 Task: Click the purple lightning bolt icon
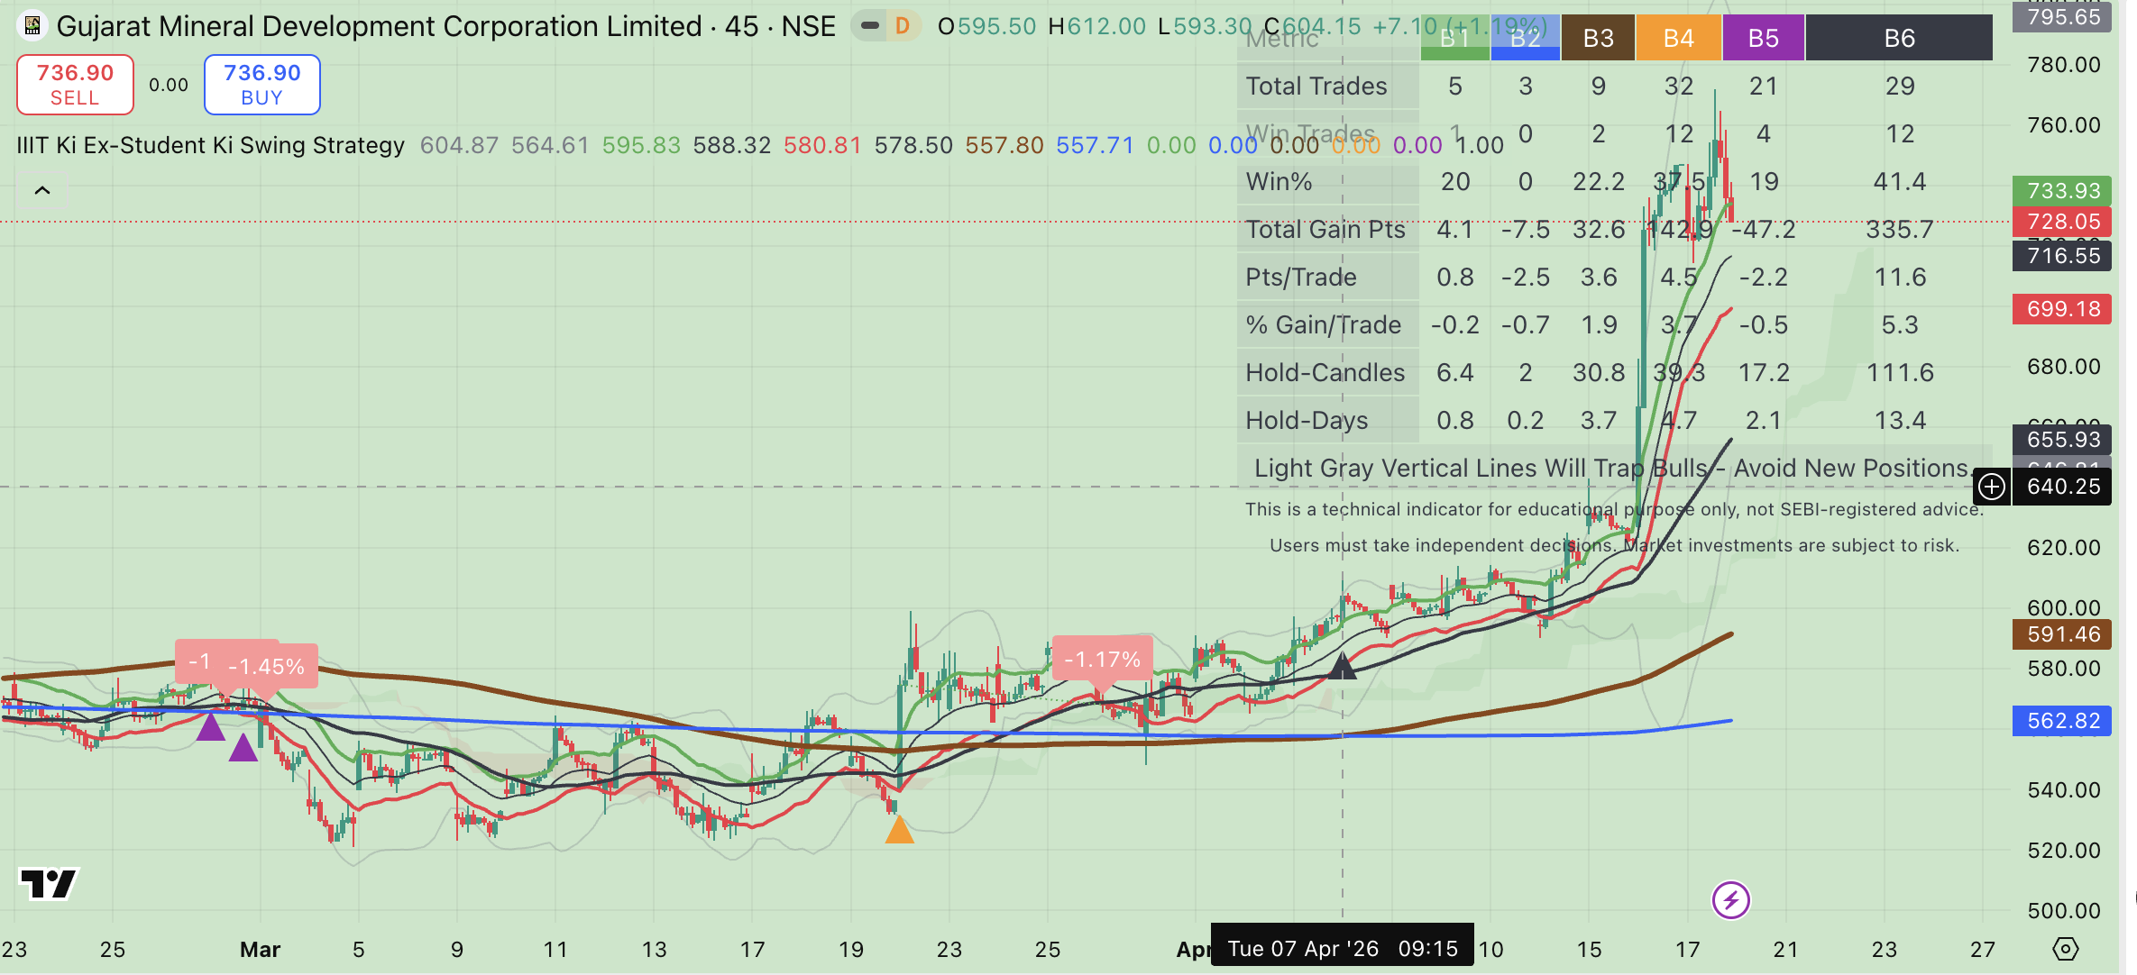pos(1730,899)
